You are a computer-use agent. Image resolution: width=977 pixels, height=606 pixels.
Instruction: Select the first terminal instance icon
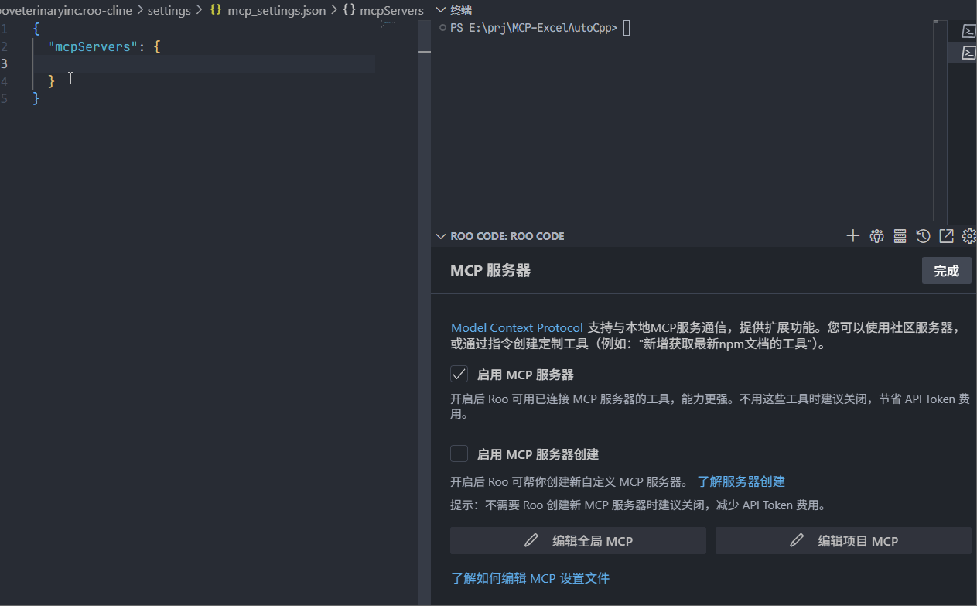[x=968, y=31]
